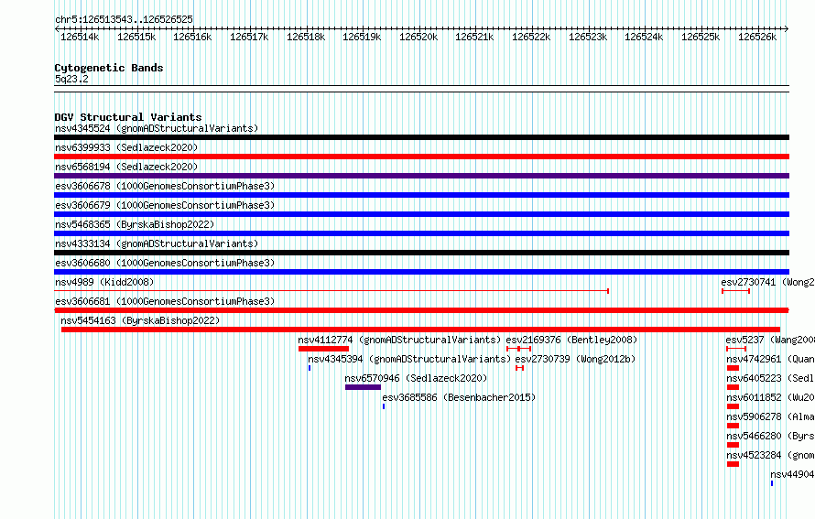This screenshot has height=519, width=815.
Task: Click the red bracket glyph of esv2730741
Action: 735,291
